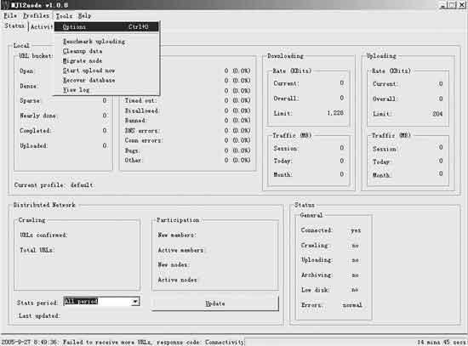Click the Update button
Viewport: 468px width, 346px height.
215,303
